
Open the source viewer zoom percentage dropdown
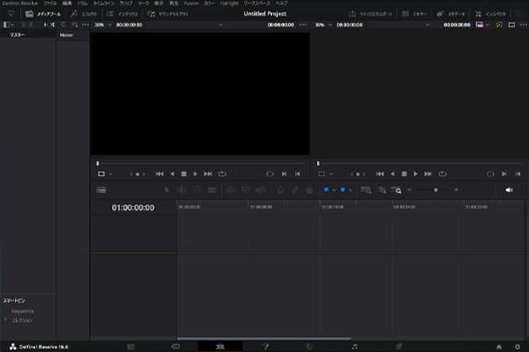(102, 25)
